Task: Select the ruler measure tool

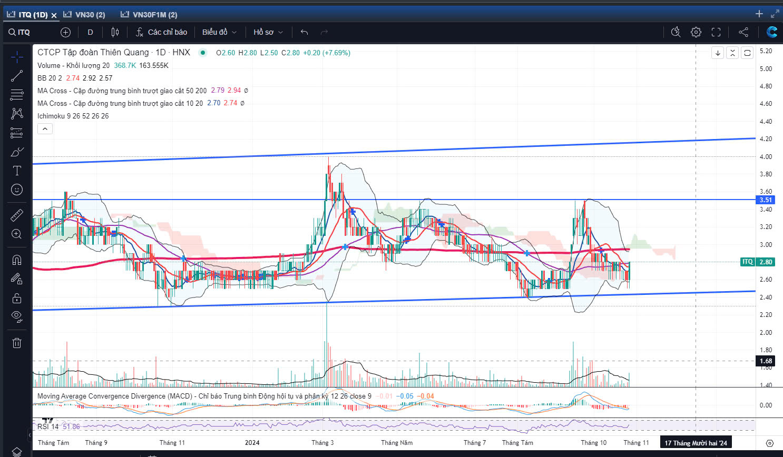Action: tap(17, 215)
